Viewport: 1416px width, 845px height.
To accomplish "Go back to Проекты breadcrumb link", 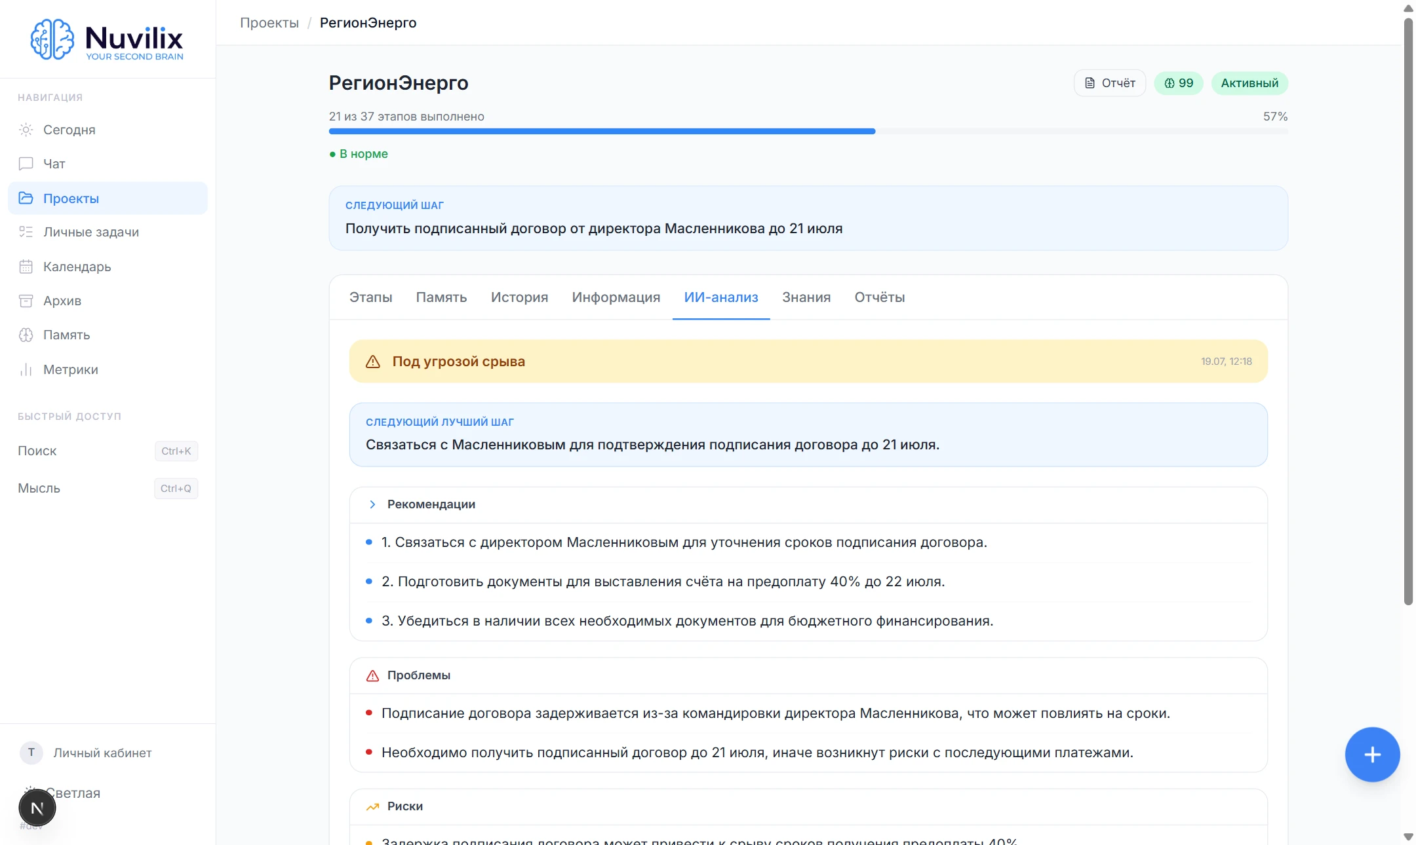I will pyautogui.click(x=269, y=23).
